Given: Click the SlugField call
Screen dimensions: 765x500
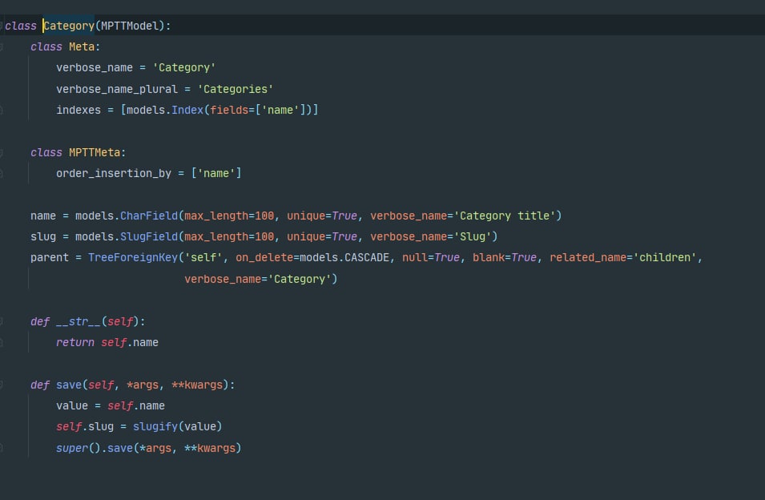Looking at the screenshot, I should 149,237.
